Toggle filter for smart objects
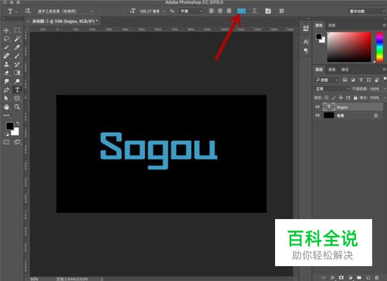The image size is (387, 281). [377, 80]
